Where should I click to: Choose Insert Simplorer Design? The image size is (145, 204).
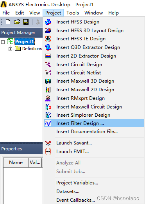click(94, 115)
